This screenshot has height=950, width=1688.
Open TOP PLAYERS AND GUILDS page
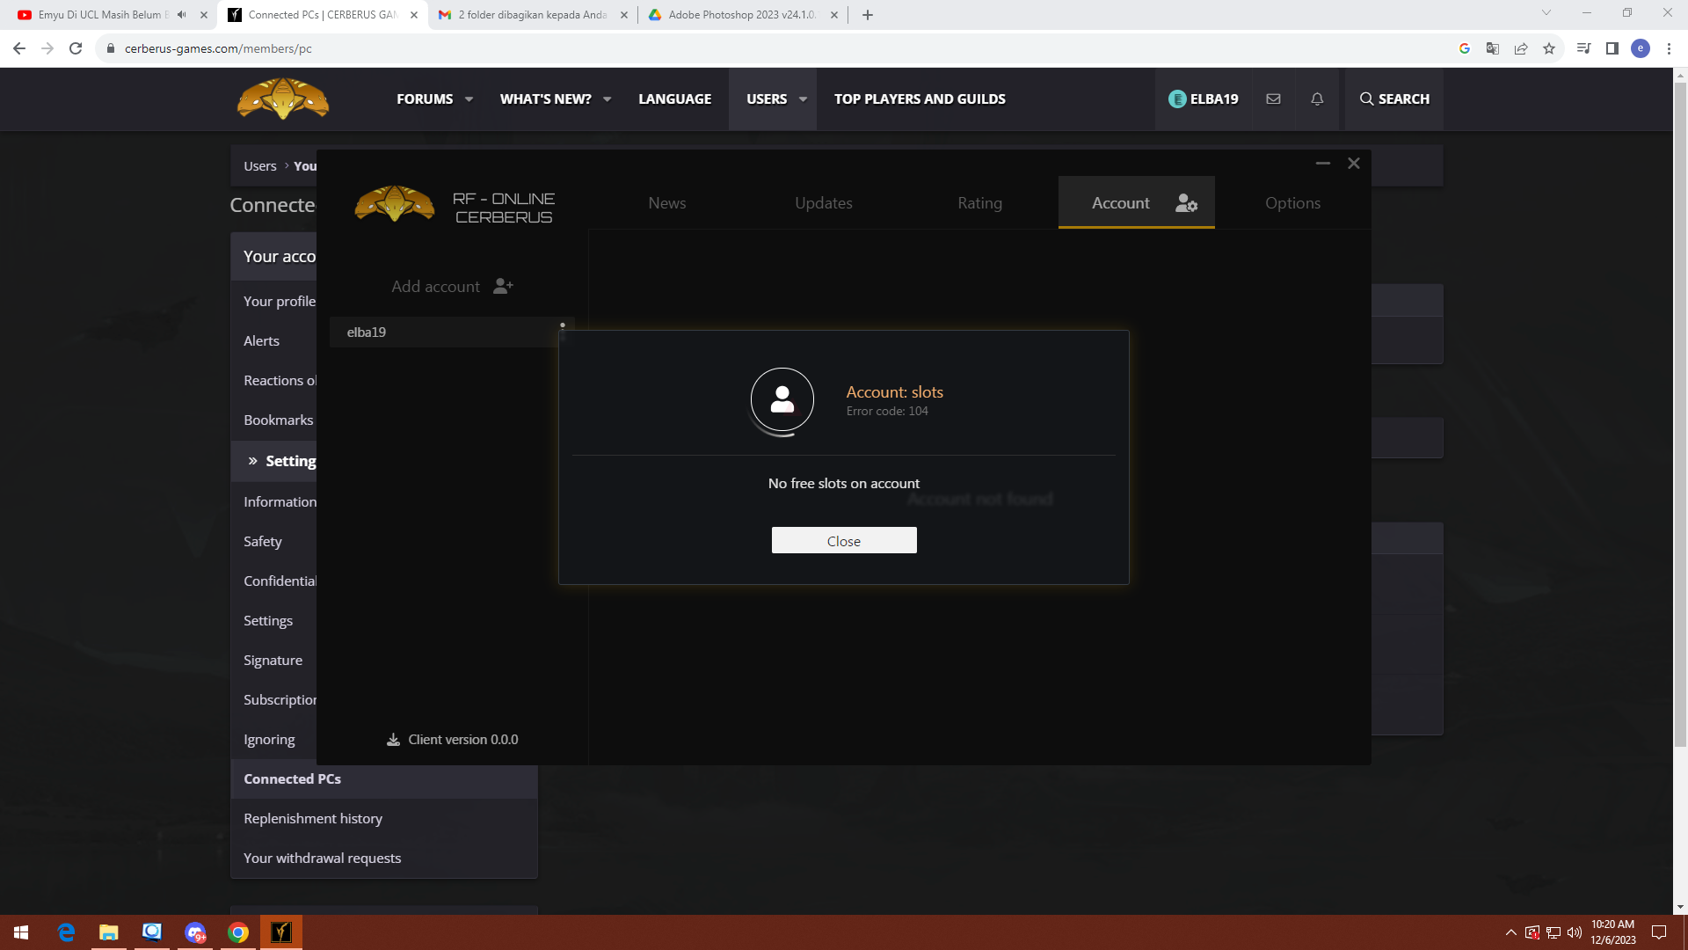(920, 99)
